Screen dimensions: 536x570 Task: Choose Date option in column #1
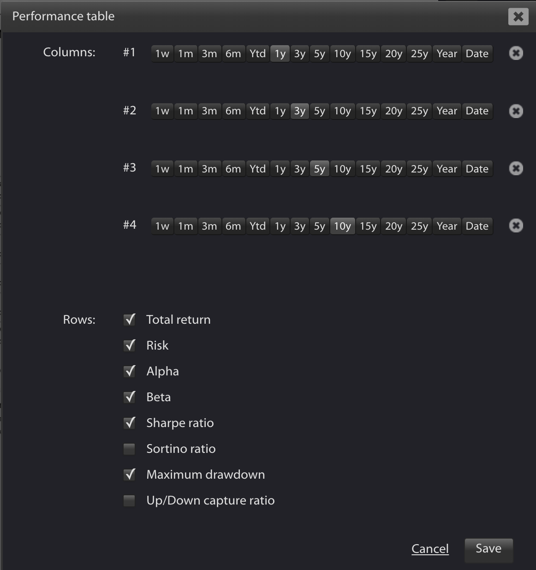tap(477, 53)
